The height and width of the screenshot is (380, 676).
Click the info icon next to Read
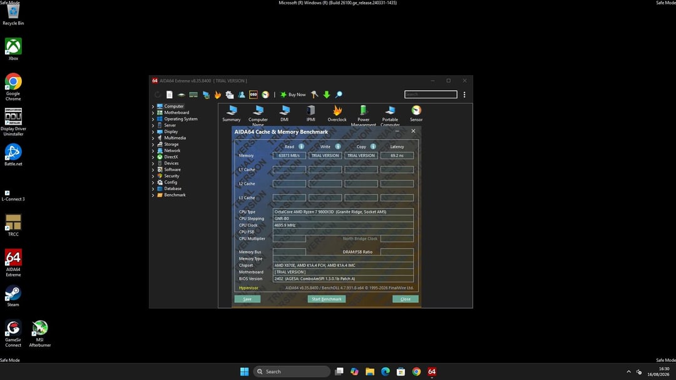click(301, 146)
